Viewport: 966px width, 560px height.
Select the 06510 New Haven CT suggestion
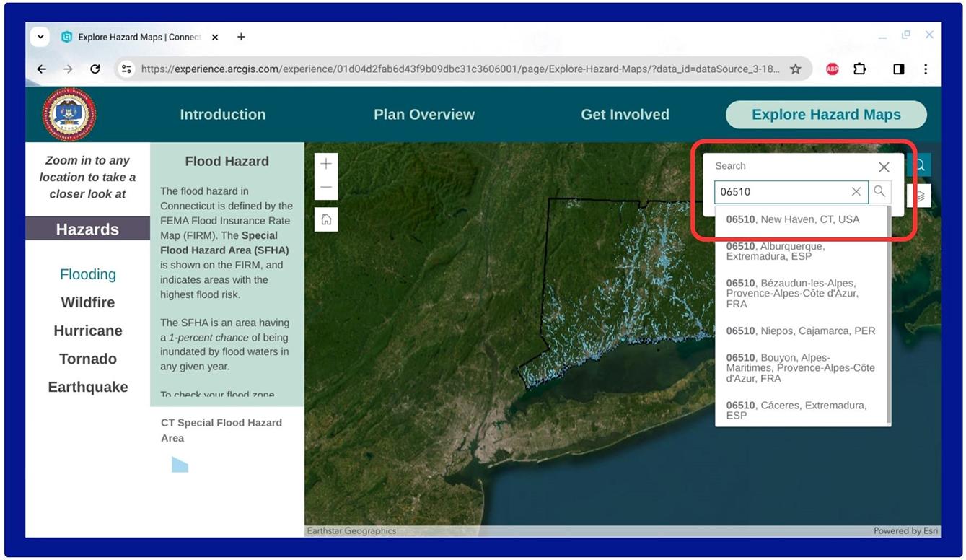point(794,219)
